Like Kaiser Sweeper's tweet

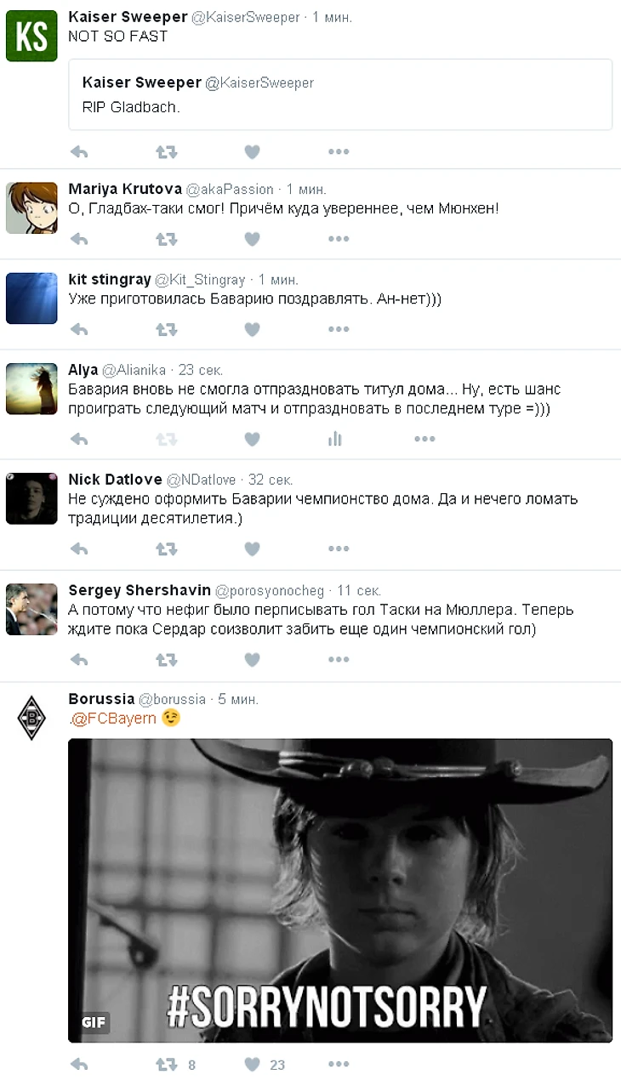(252, 152)
